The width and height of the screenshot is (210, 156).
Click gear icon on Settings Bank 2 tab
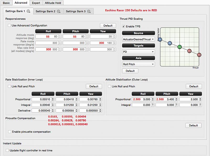(59, 11)
